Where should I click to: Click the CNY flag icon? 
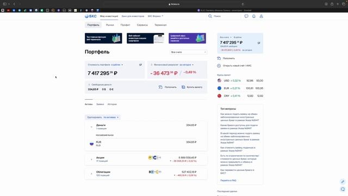click(x=219, y=96)
